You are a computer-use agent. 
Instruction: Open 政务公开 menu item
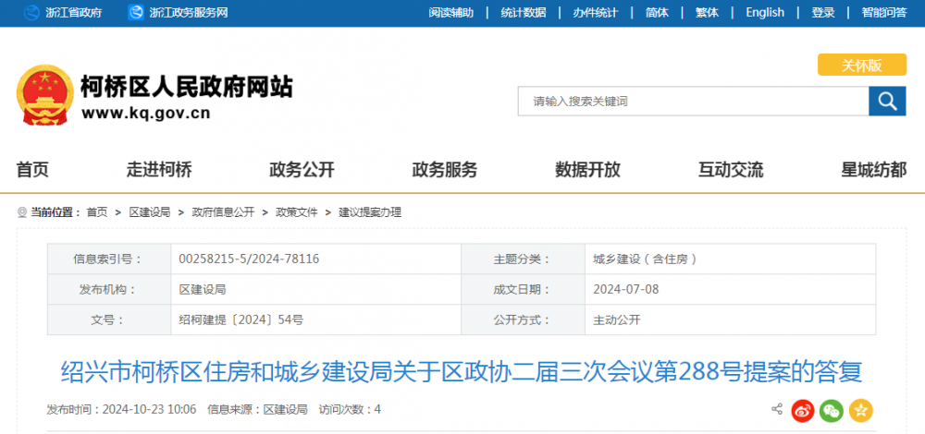tap(302, 170)
